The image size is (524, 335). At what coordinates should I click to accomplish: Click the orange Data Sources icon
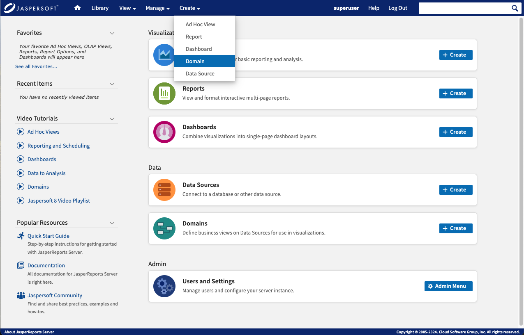(x=164, y=189)
